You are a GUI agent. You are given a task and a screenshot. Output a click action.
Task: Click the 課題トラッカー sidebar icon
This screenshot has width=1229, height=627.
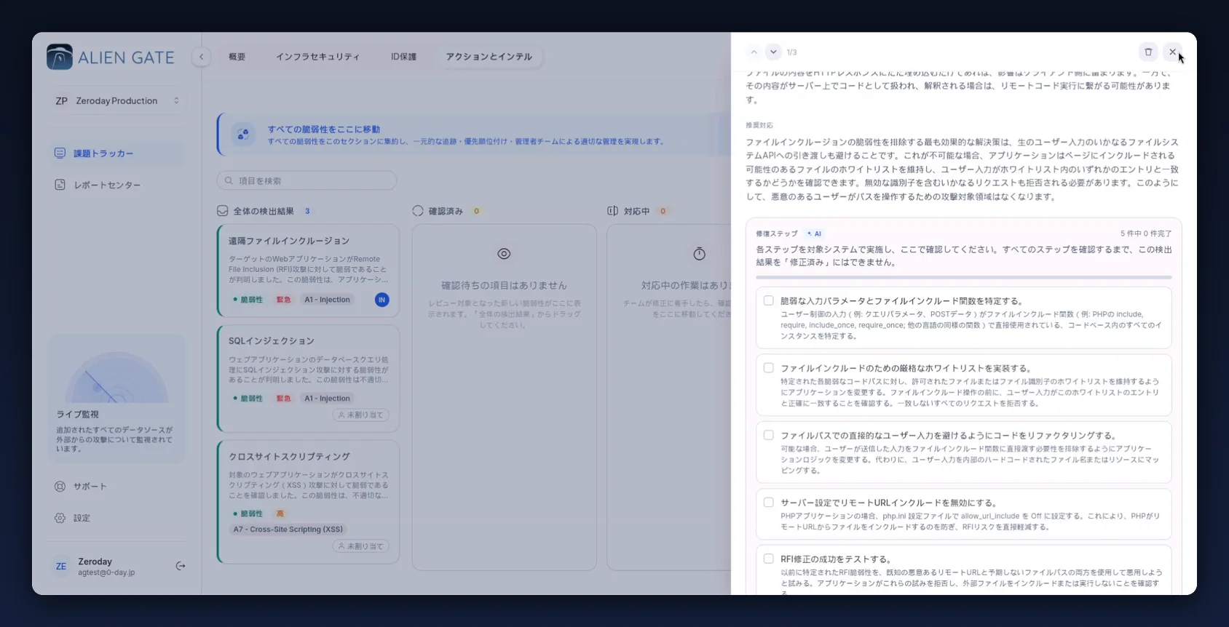tap(60, 153)
